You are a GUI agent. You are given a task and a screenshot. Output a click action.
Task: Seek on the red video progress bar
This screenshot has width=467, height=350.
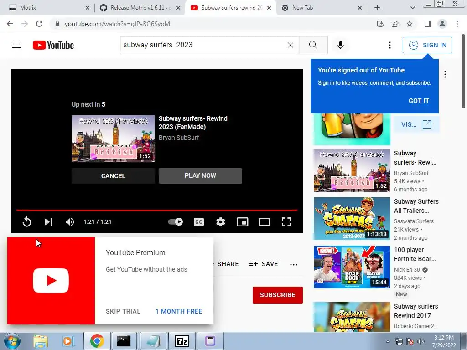[157, 210]
